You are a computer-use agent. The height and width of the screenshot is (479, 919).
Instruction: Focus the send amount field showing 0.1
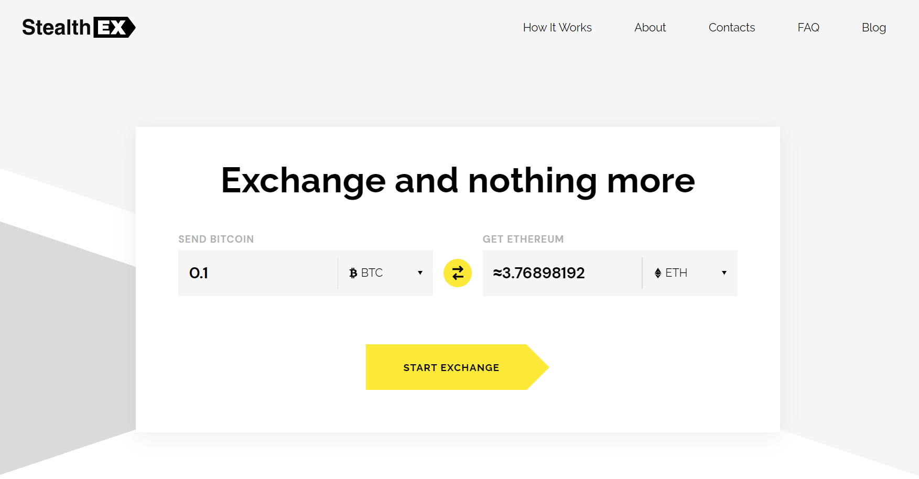[x=257, y=273]
